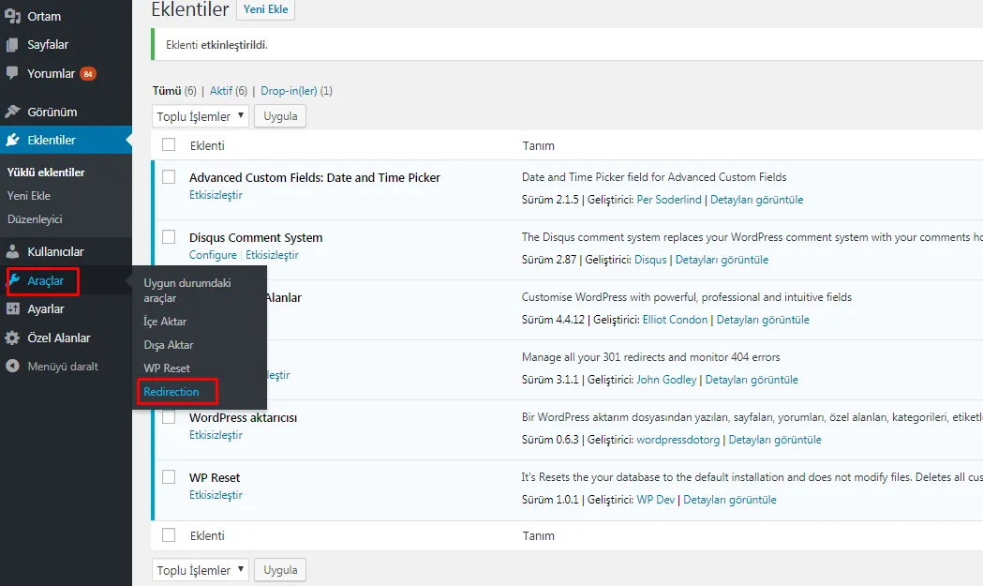The width and height of the screenshot is (983, 586).
Task: Click the Yorumlar comment bubble icon
Action: click(12, 73)
